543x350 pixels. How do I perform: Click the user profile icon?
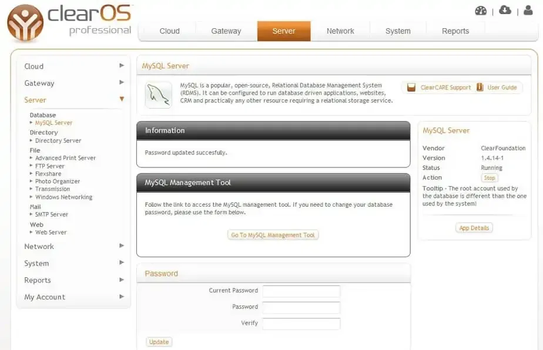click(528, 10)
